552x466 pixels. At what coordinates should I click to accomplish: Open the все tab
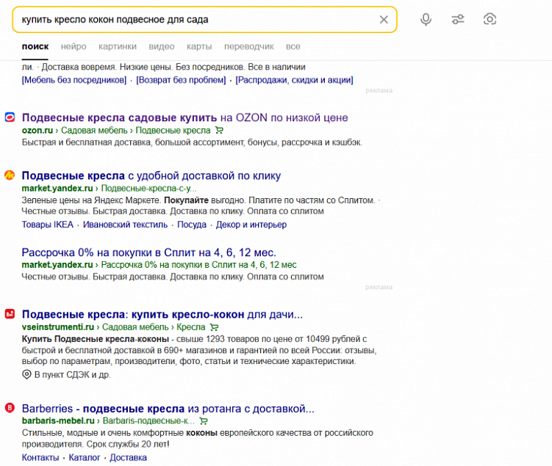point(293,46)
